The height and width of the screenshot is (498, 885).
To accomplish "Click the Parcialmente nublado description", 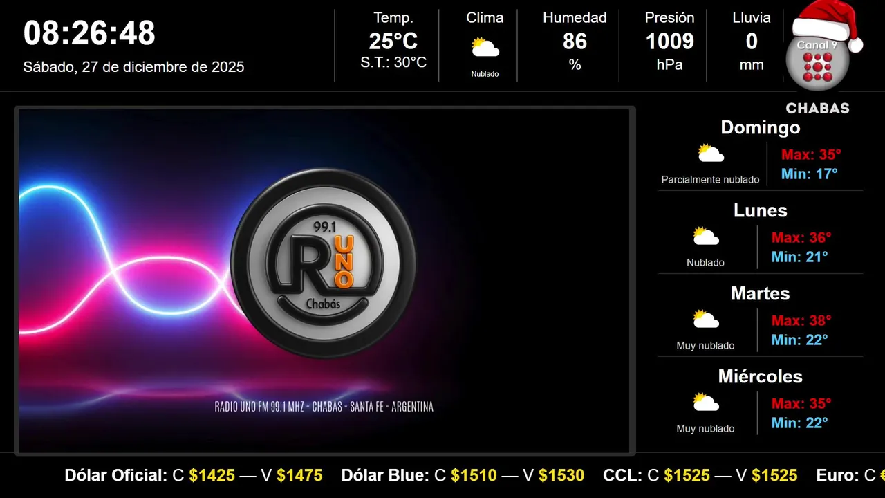I will (710, 180).
